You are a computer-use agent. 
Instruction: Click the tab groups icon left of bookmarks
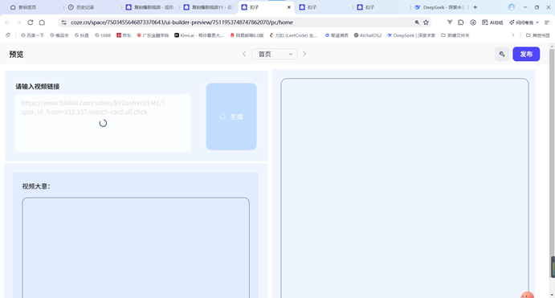(8, 35)
